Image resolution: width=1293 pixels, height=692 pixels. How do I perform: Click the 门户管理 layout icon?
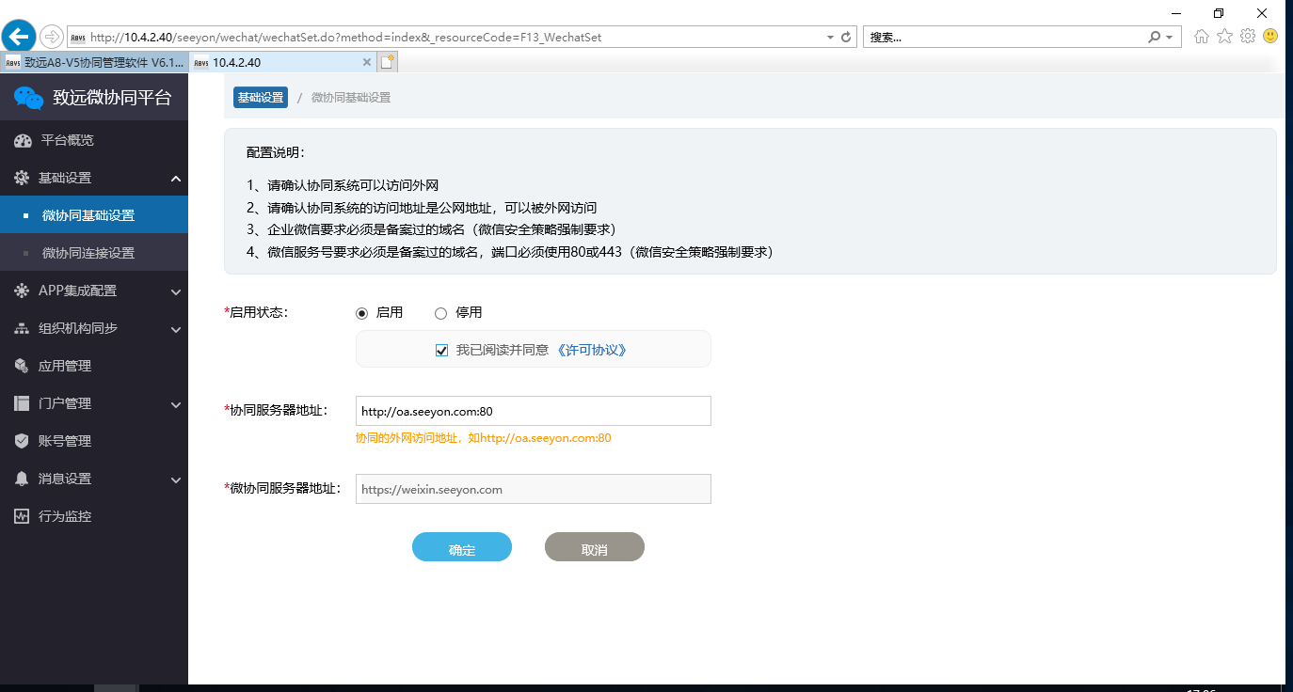(x=22, y=403)
